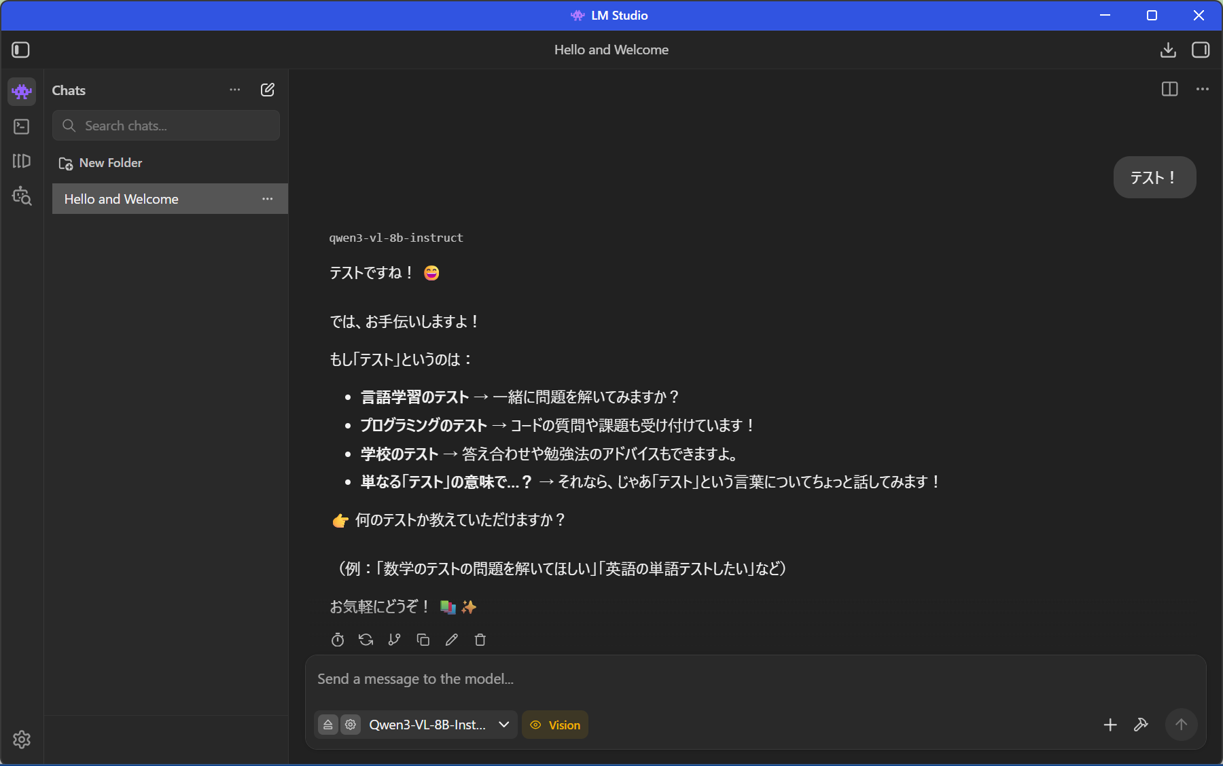Delete the assistant message with the trash icon

(x=480, y=640)
